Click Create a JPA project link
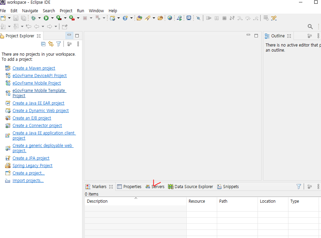Image resolution: width=321 pixels, height=238 pixels. click(31, 158)
